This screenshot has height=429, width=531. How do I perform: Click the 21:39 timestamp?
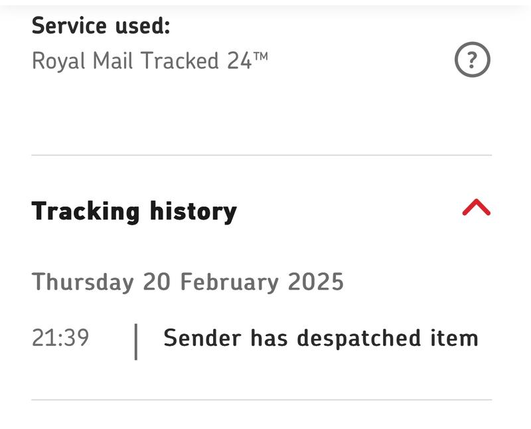tap(60, 338)
